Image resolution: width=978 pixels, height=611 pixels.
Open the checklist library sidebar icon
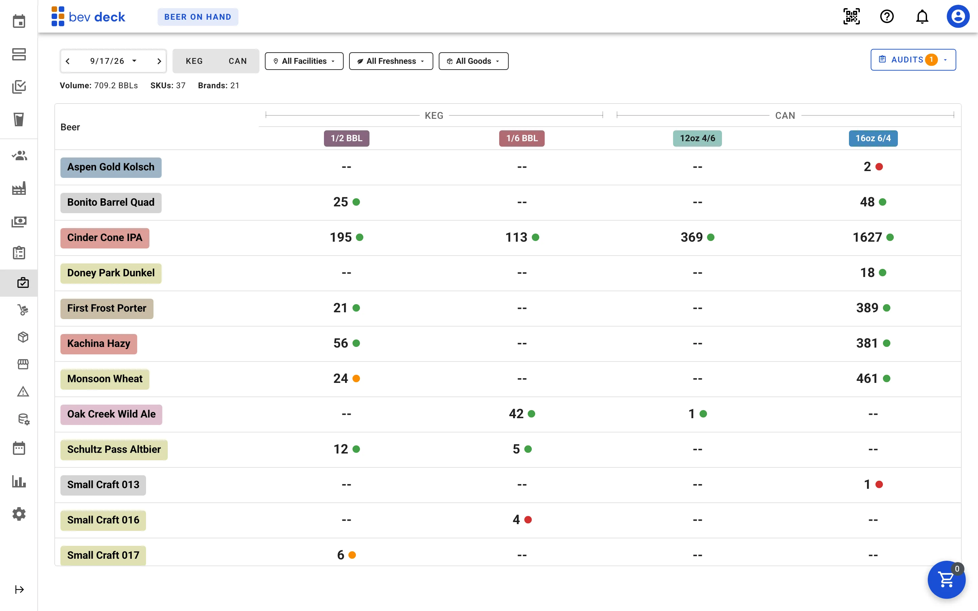[19, 87]
